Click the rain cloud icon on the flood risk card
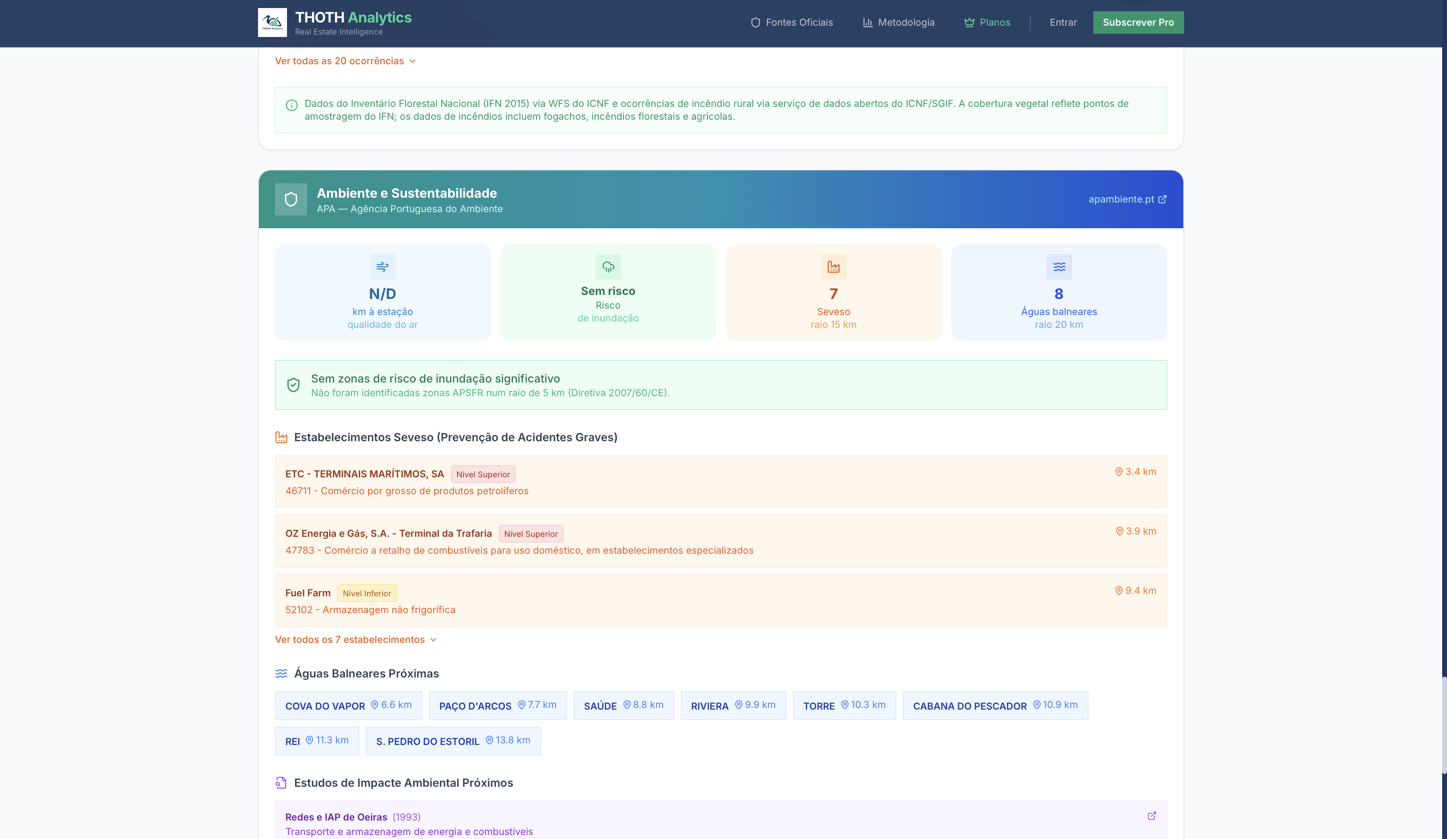This screenshot has height=839, width=1447. [x=608, y=267]
